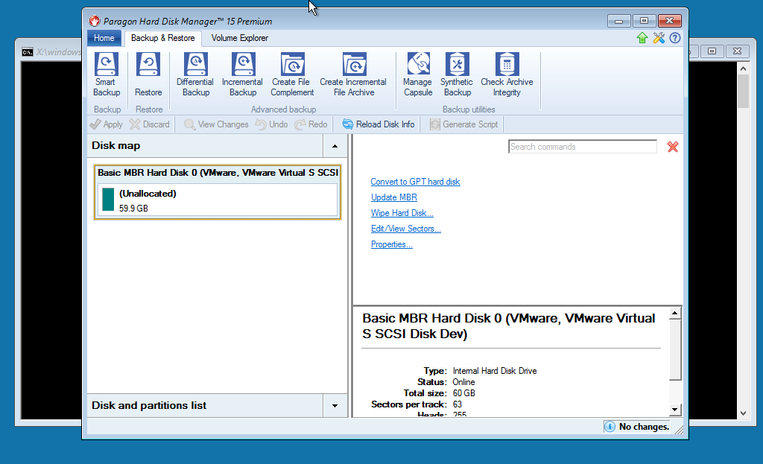Image resolution: width=763 pixels, height=464 pixels.
Task: Maximize the Paragon Hard Disk Manager window
Action: (x=644, y=21)
